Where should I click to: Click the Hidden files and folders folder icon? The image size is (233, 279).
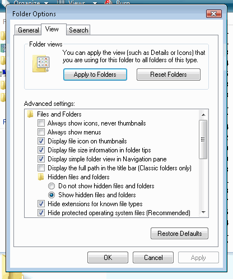[41, 177]
